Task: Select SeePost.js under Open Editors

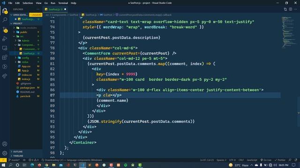Action: click(26, 19)
